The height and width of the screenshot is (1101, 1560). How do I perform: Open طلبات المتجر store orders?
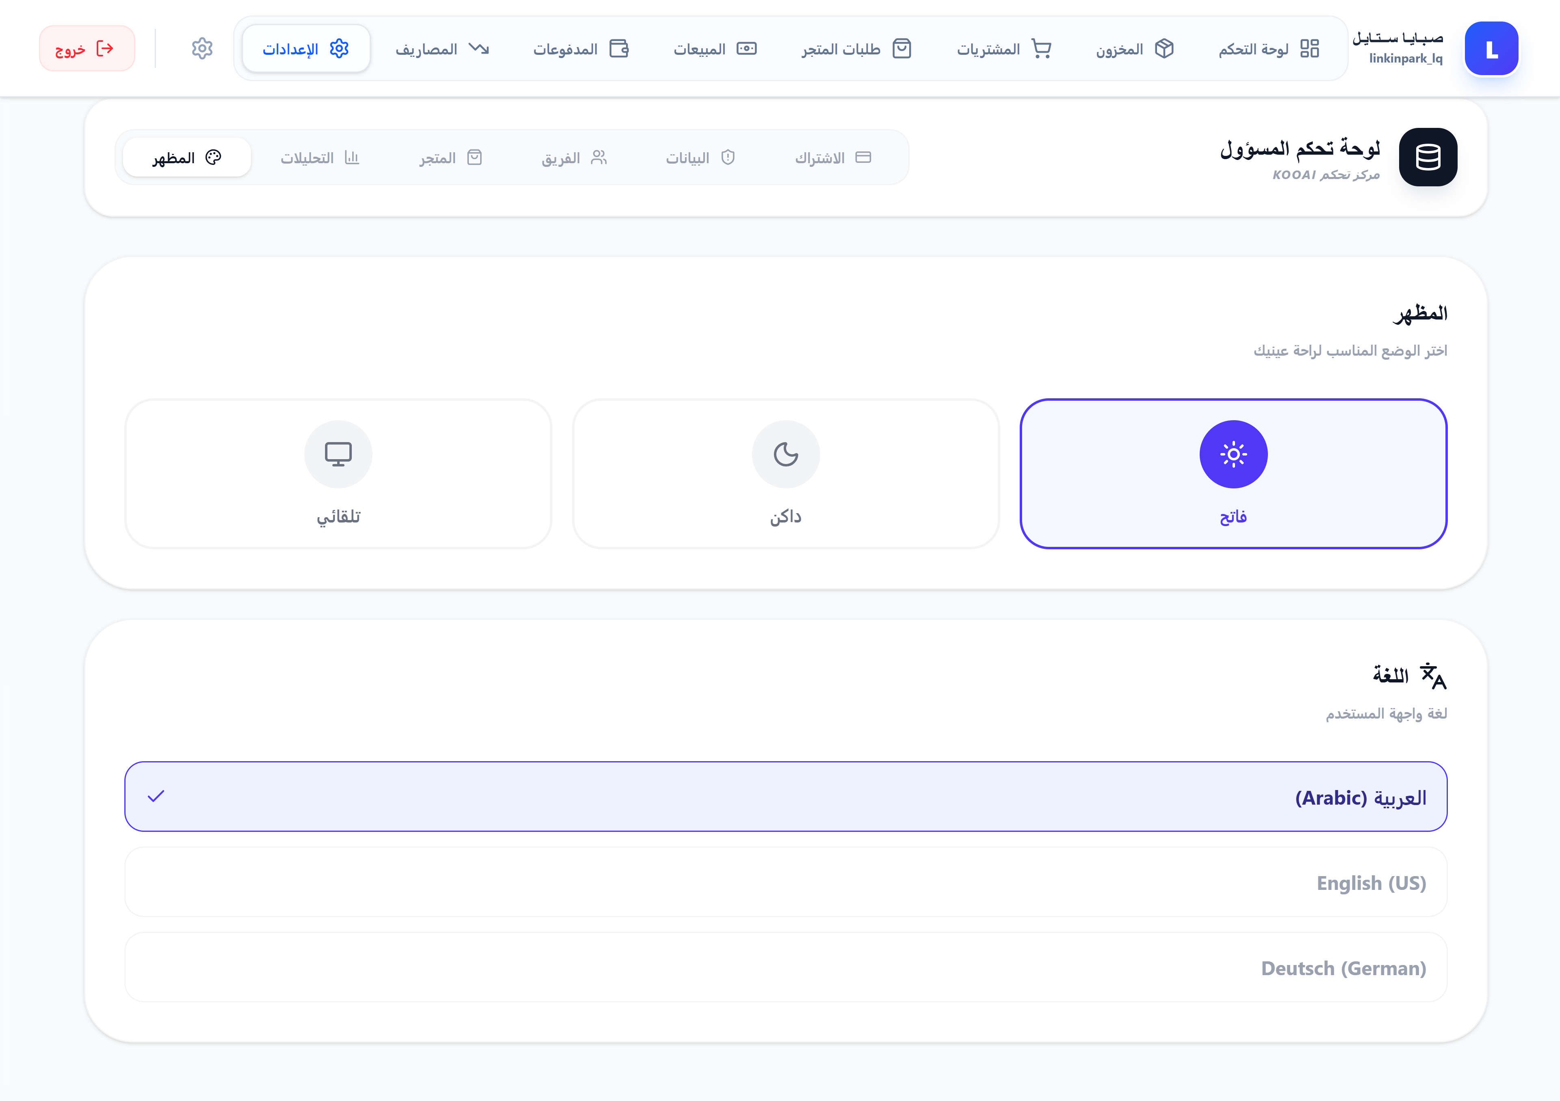[x=856, y=49]
